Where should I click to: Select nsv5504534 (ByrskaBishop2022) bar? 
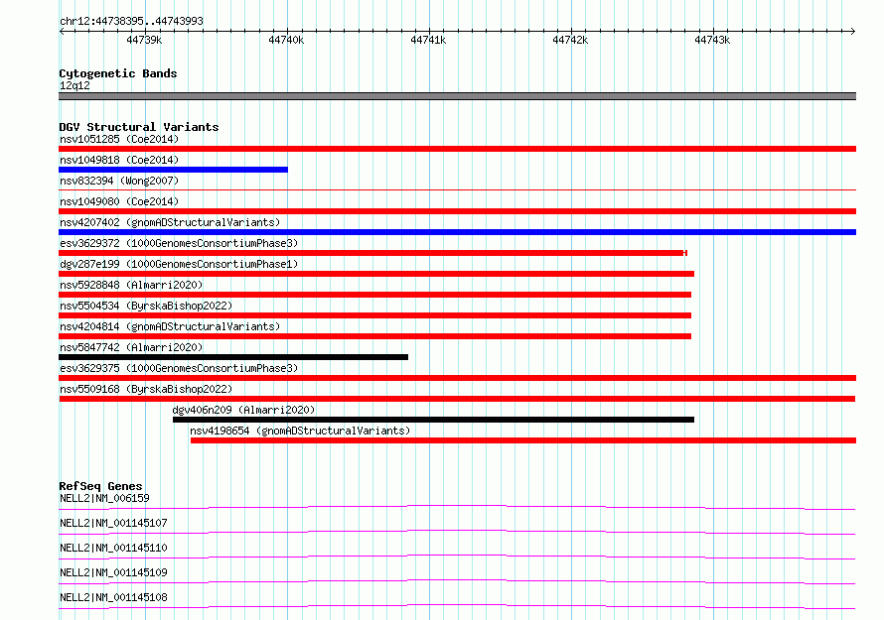[x=374, y=315]
